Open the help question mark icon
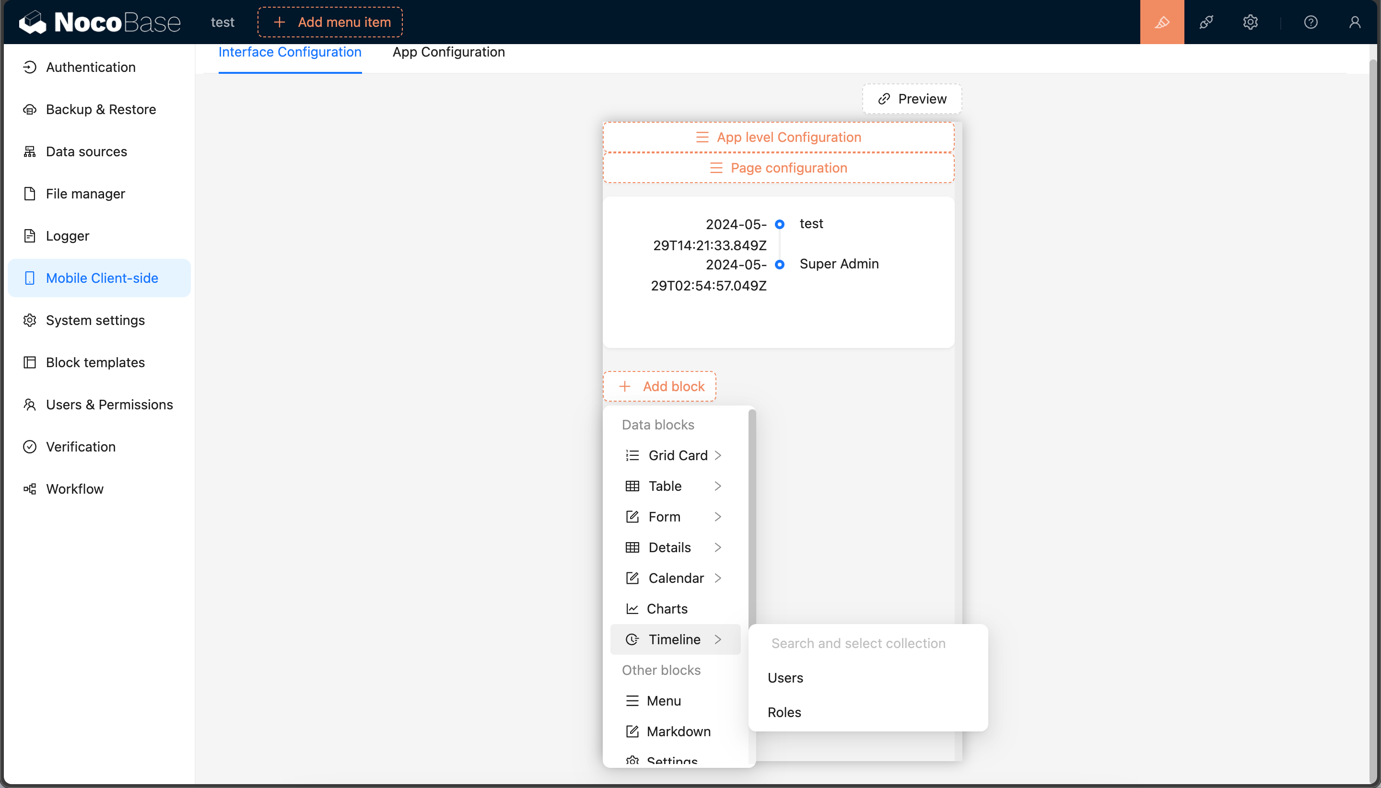 click(1311, 22)
